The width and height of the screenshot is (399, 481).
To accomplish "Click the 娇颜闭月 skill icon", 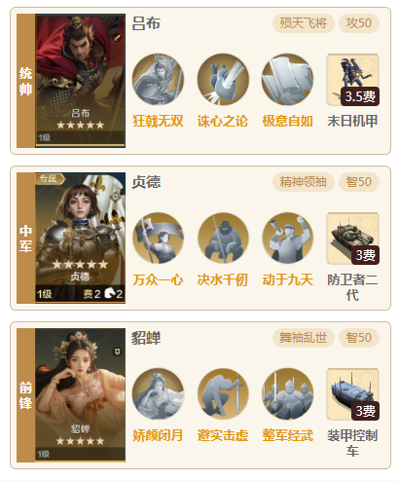I will click(x=158, y=394).
